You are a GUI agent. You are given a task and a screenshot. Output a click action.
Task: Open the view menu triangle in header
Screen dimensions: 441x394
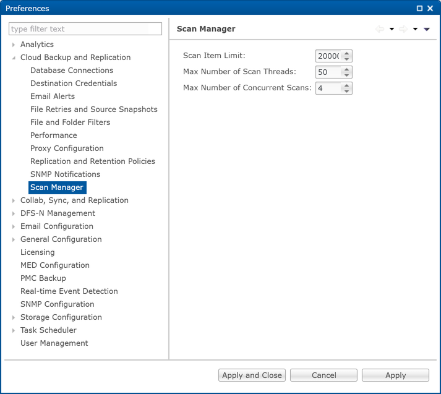pyautogui.click(x=427, y=29)
